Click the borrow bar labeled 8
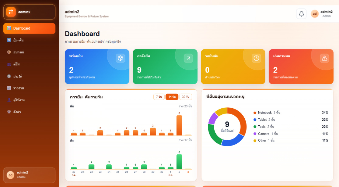 [179, 125]
